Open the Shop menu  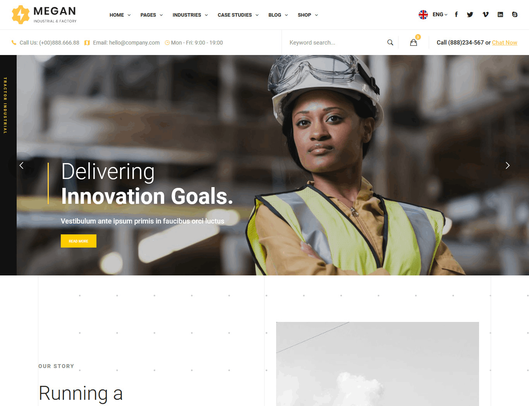click(308, 15)
